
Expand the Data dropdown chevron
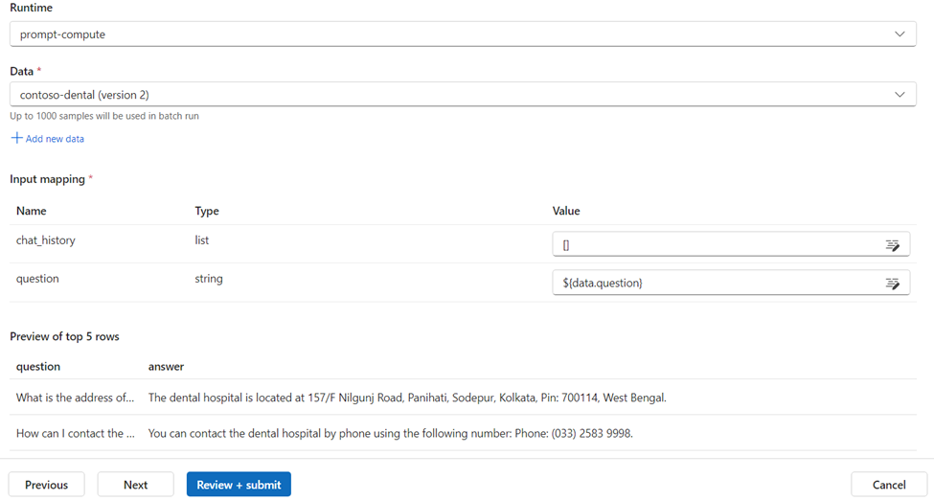[900, 94]
